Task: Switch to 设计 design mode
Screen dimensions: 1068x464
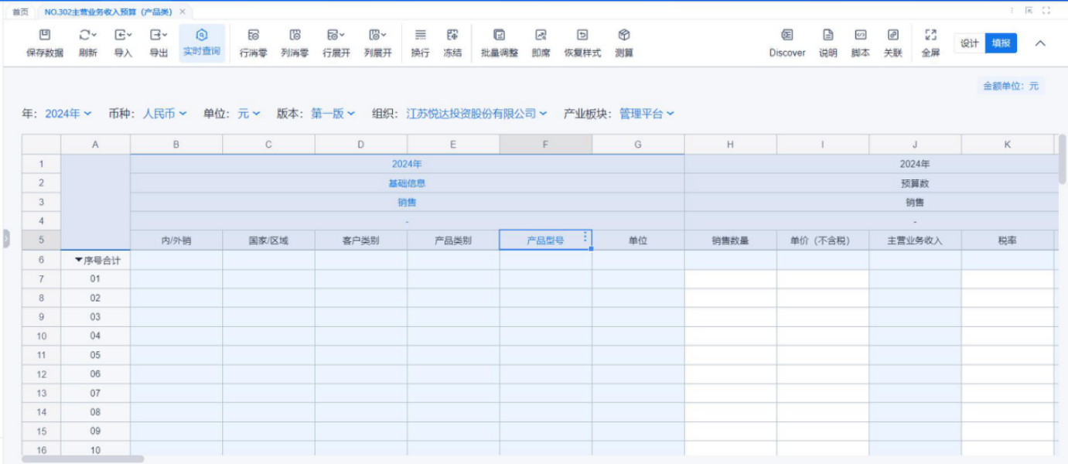Action: (x=970, y=43)
